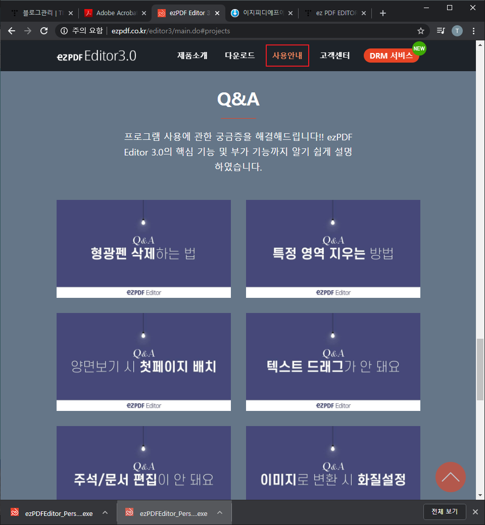Open the 제품소개 menu

point(192,56)
